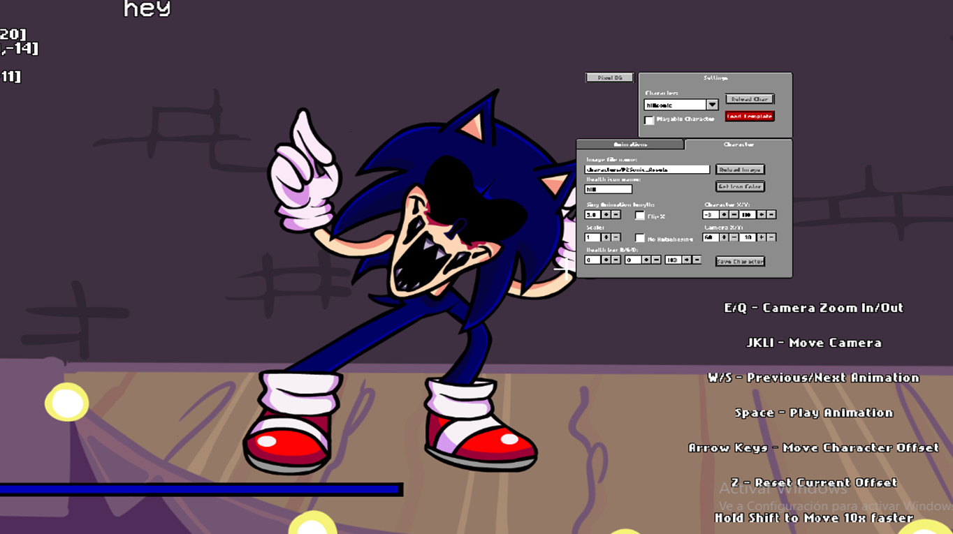Click the 'E/Q - Camera Zoom In/Out' hint
Screen dimensions: 953x534
click(x=813, y=308)
